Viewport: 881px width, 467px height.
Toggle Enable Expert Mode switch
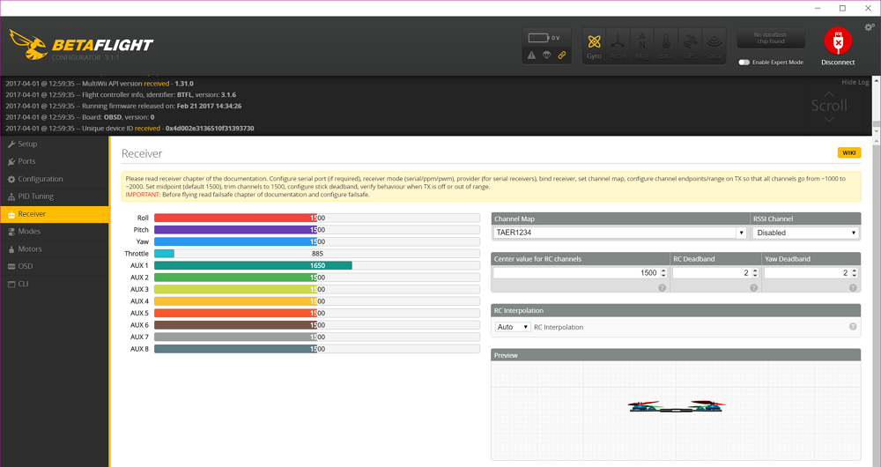click(x=744, y=63)
